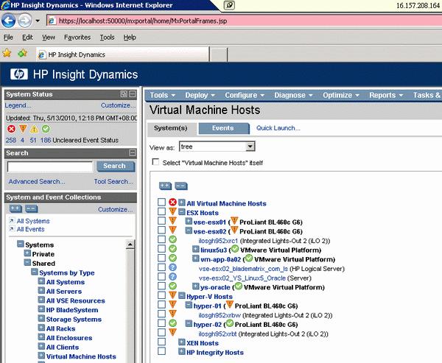Open the Tools menu in Insight Dynamics
The image size is (442, 363).
tap(162, 95)
